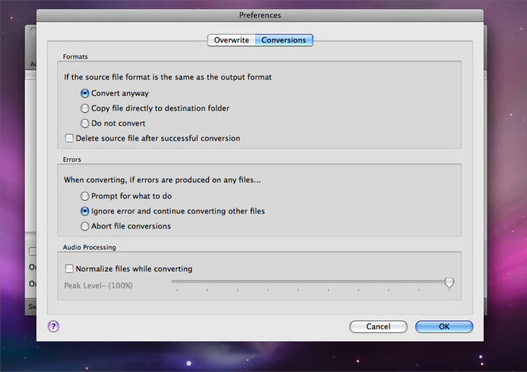The height and width of the screenshot is (372, 527).
Task: Enable 'Delete source file after successful conversion'
Action: 69,138
